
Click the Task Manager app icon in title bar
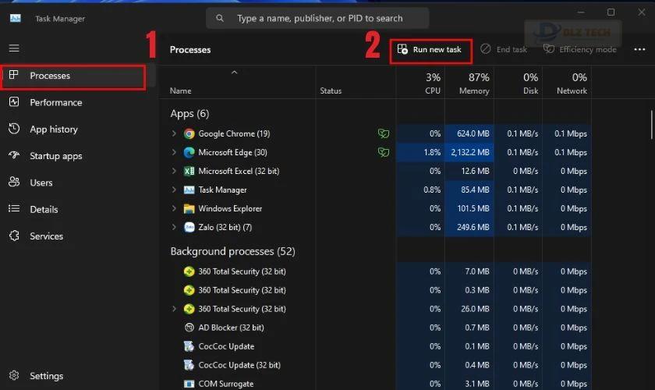pos(16,18)
